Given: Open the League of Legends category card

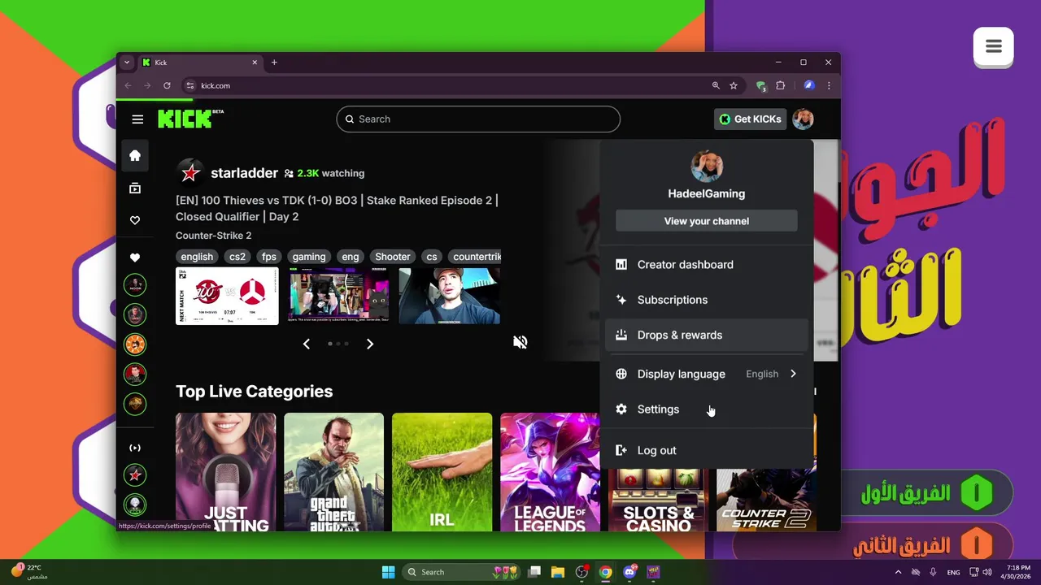Looking at the screenshot, I should (x=550, y=472).
